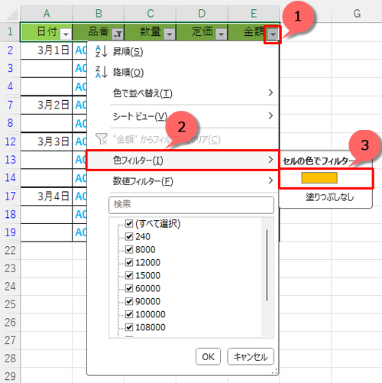Select row 2 header
The image size is (382, 383).
coord(10,50)
